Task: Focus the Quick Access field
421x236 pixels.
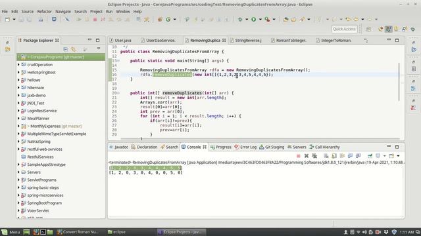Action: pos(344,29)
